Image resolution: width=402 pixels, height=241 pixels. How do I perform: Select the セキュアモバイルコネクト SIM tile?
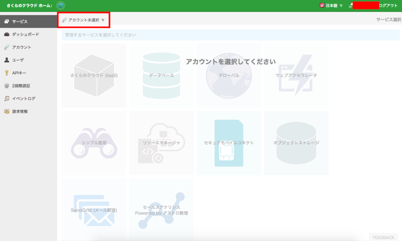pyautogui.click(x=229, y=143)
